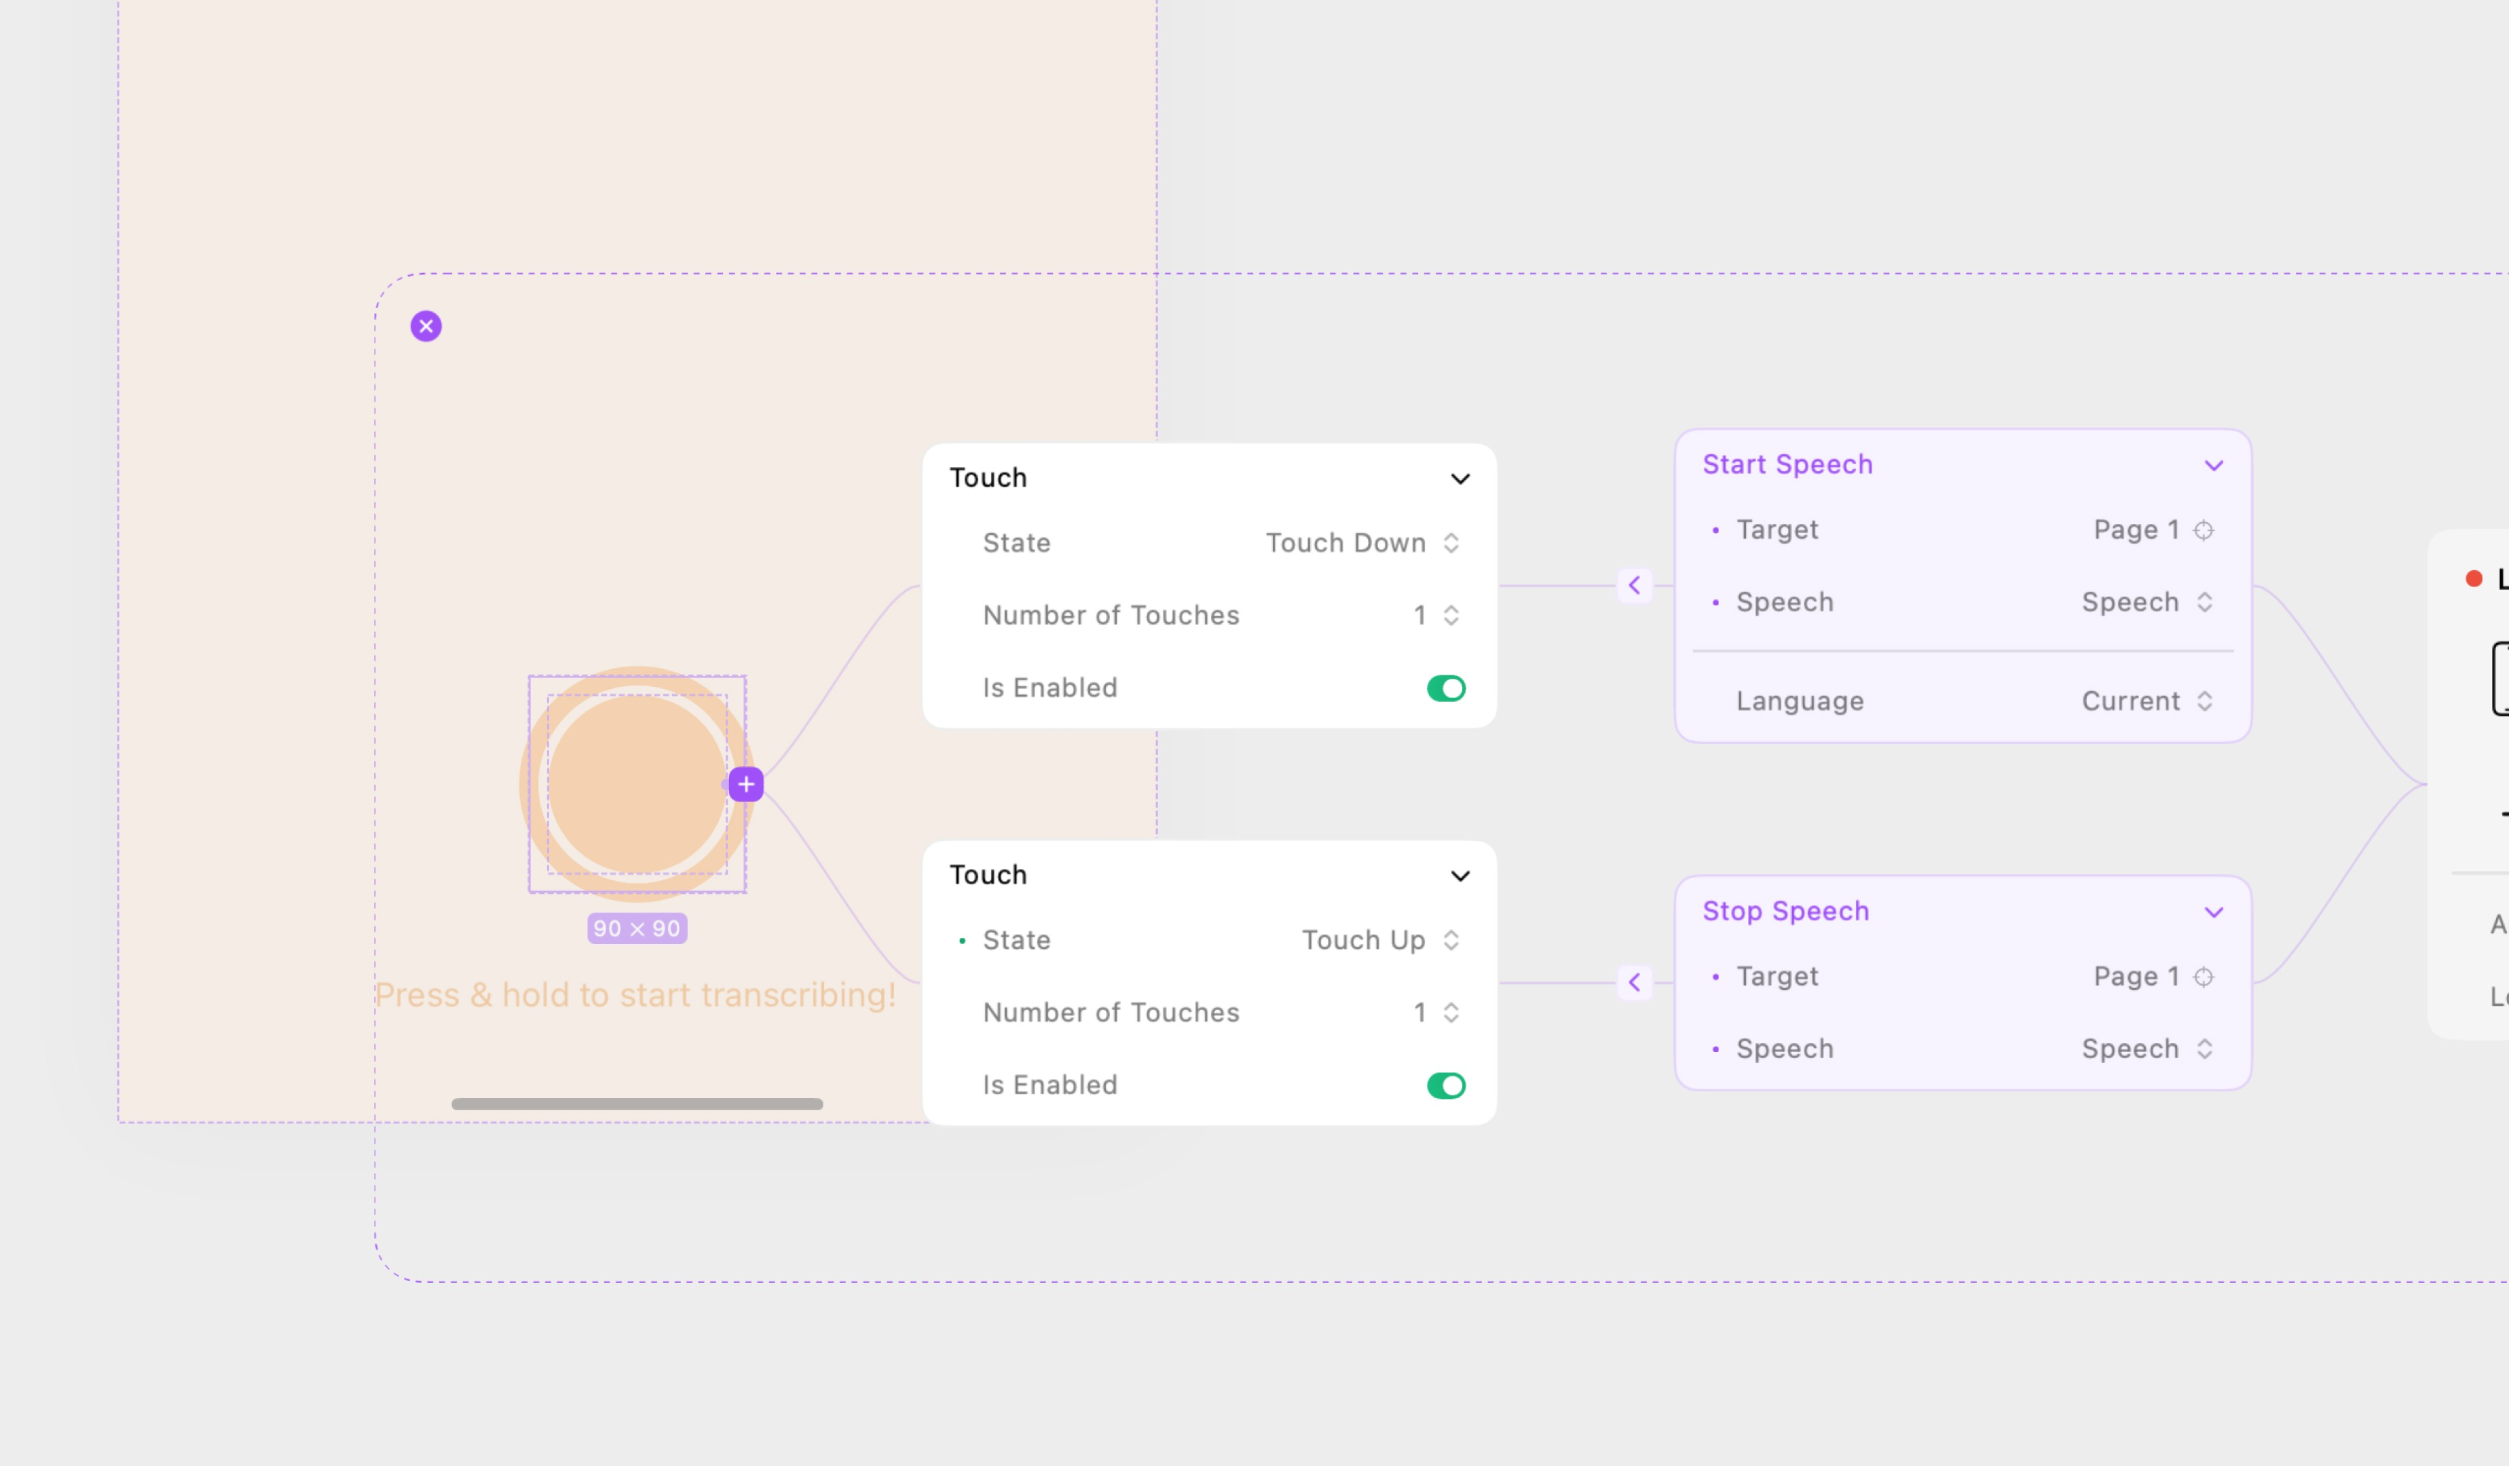Click target picker icon in Stop Speech
The width and height of the screenshot is (2509, 1466).
point(2204,977)
